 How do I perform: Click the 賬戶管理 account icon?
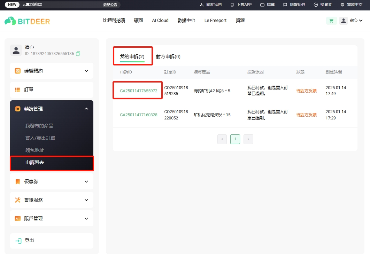tap(18, 218)
